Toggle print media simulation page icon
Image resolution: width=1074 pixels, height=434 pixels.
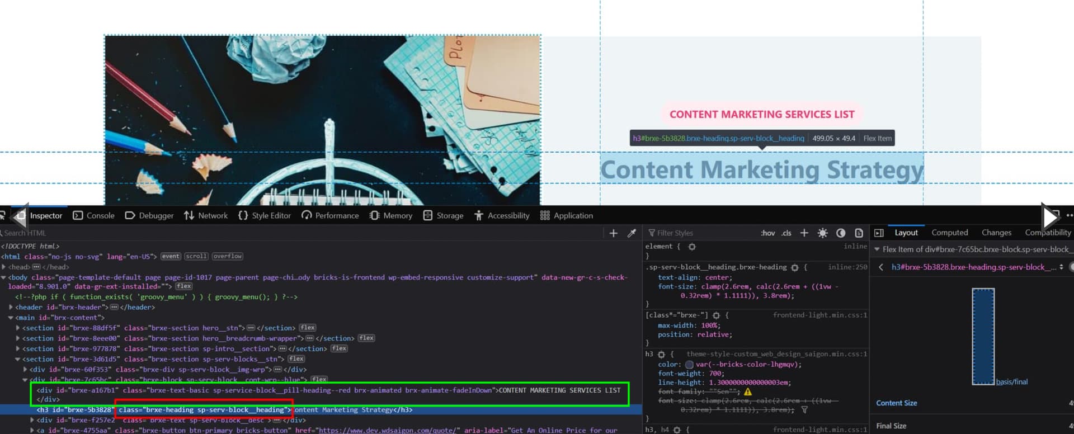859,233
